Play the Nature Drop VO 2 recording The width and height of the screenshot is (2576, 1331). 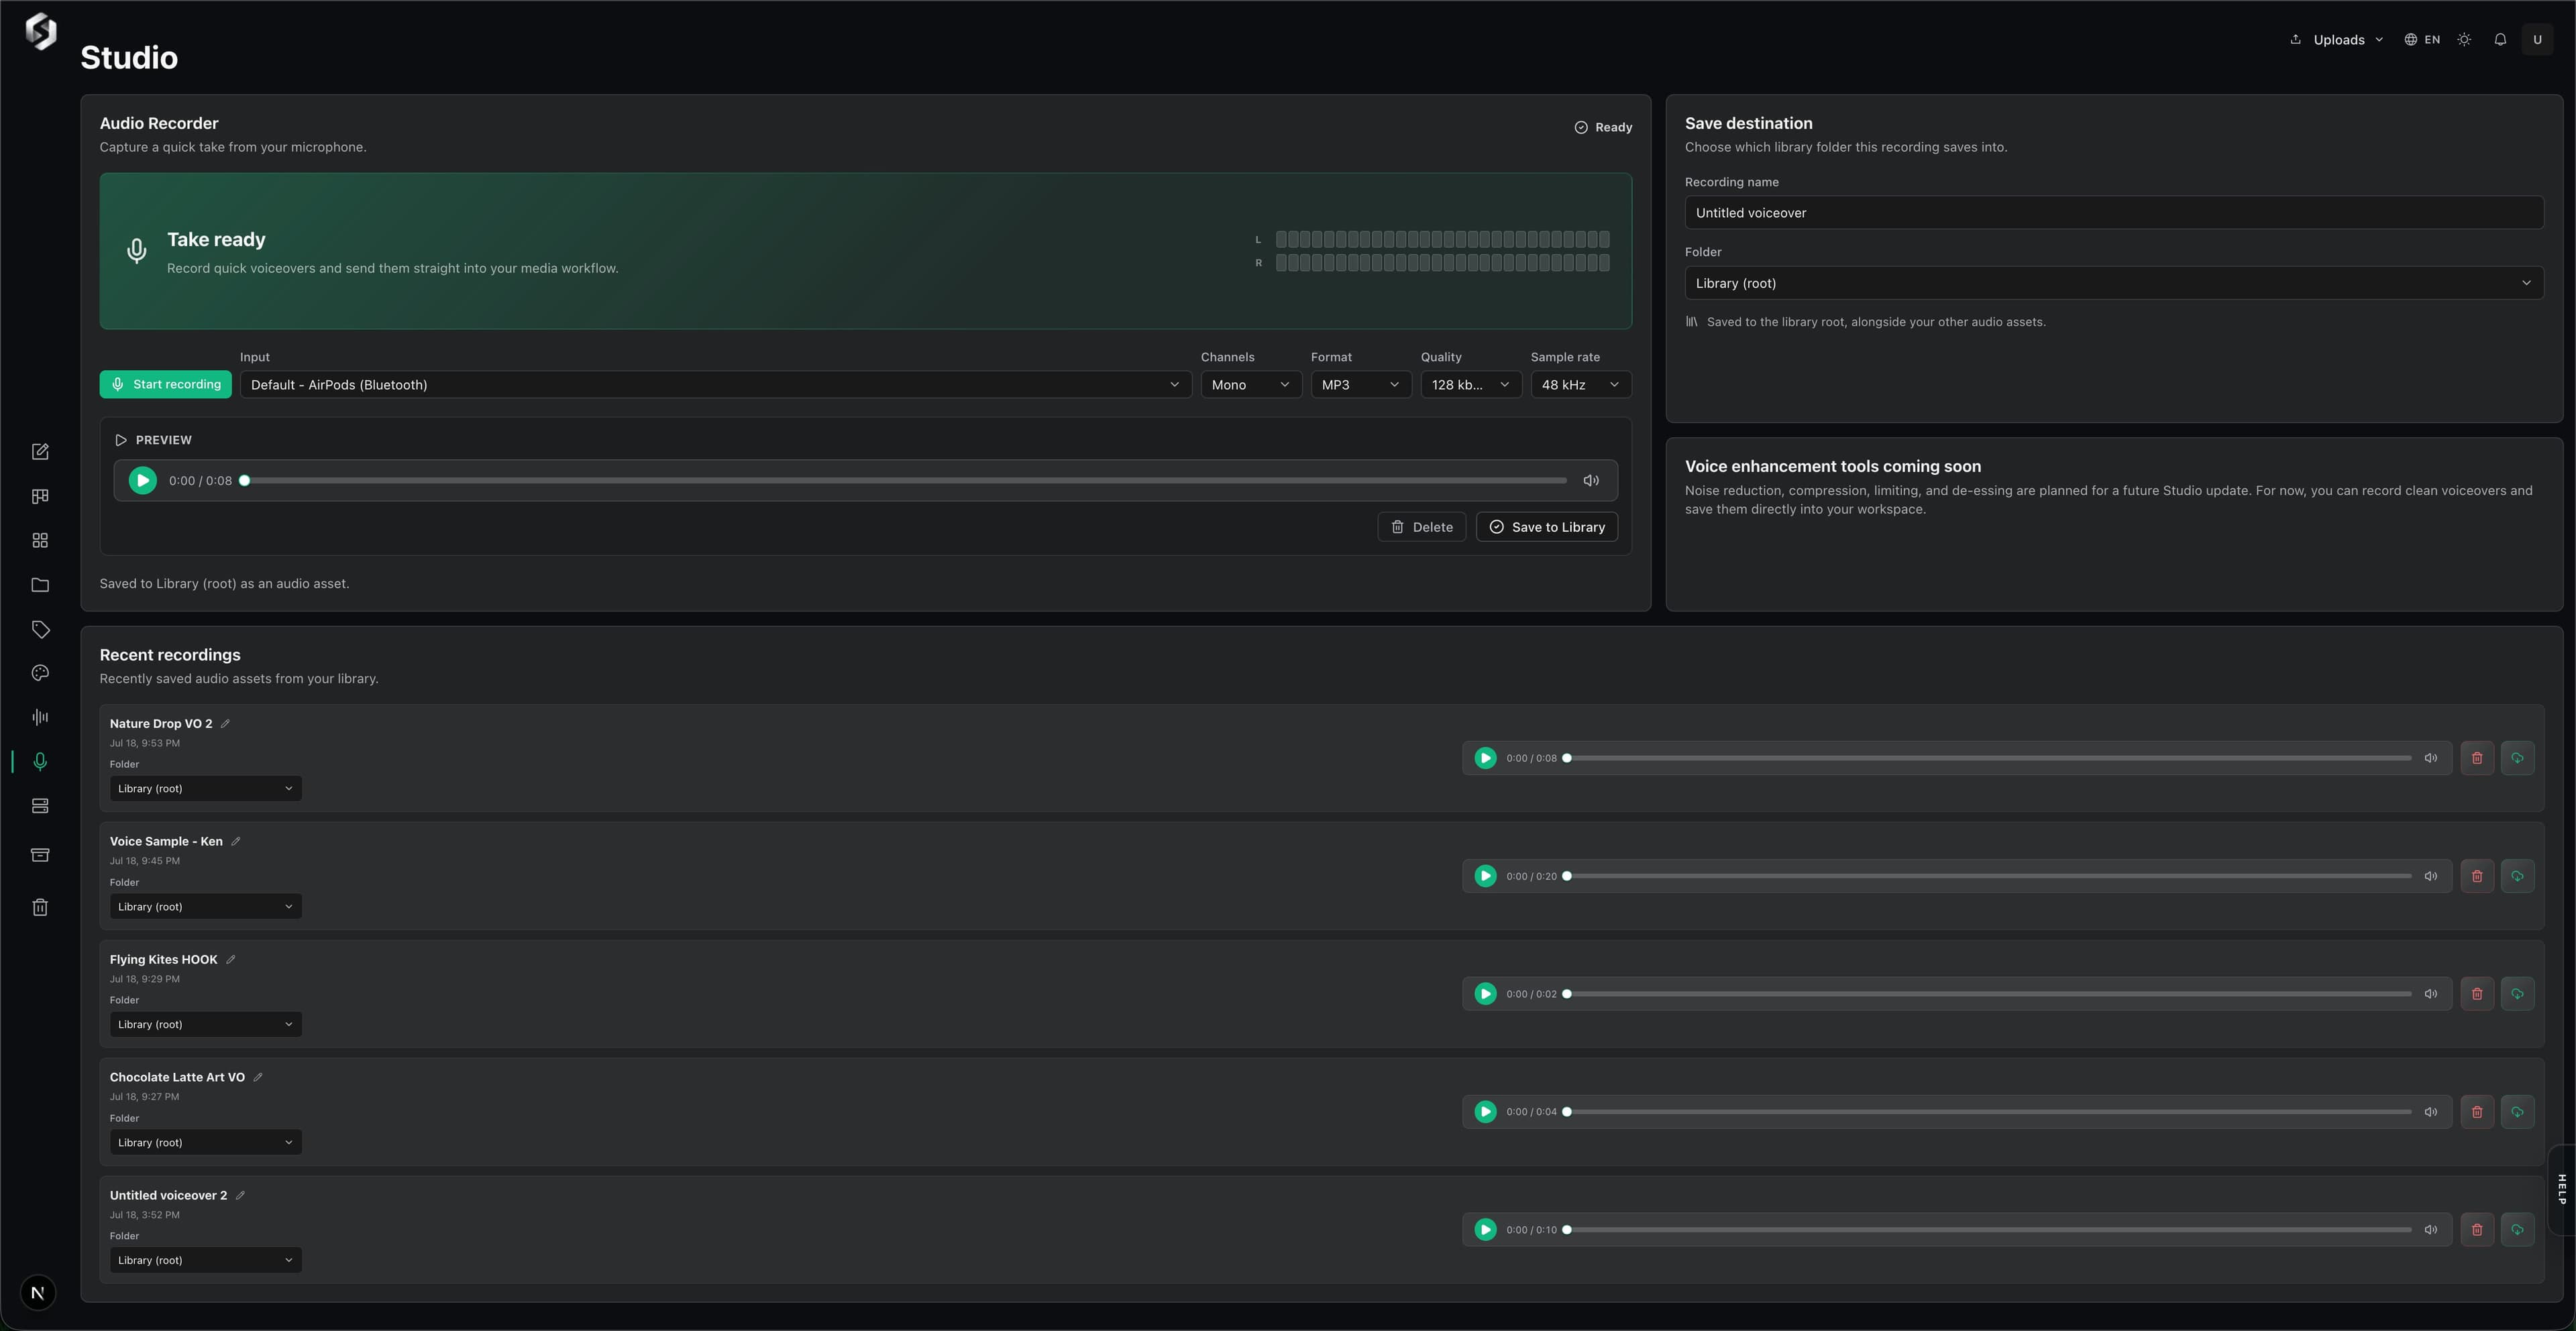(x=1486, y=758)
